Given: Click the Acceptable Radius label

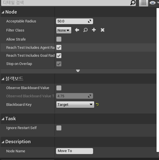Looking at the screenshot, I should 21,21.
